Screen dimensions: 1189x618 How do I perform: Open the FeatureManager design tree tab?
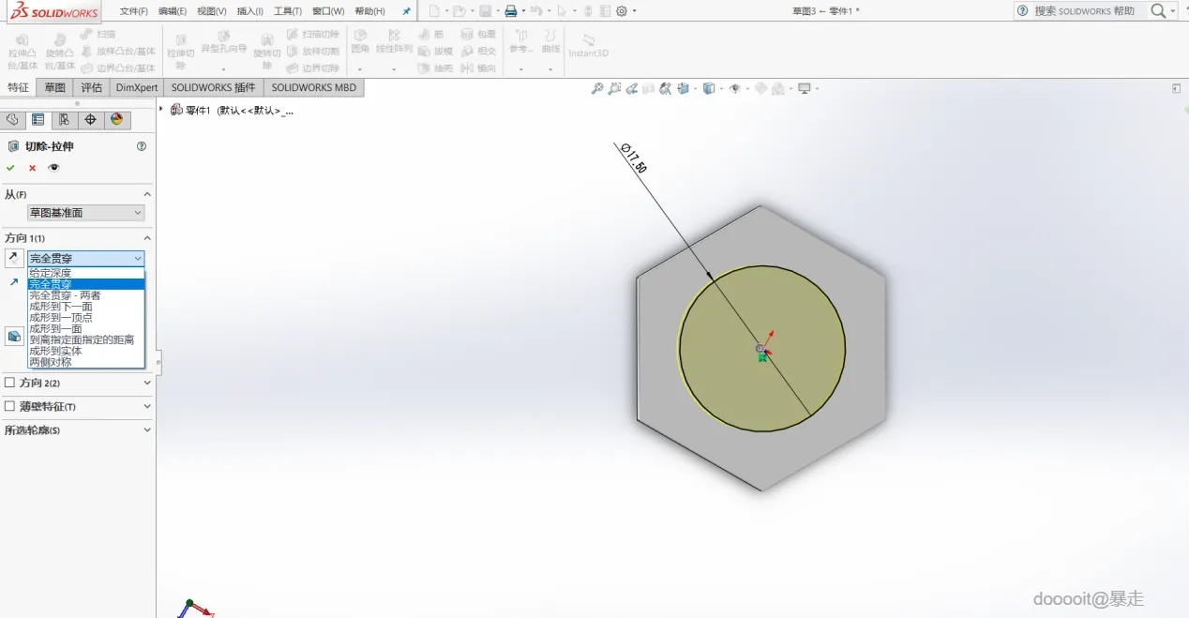pyautogui.click(x=12, y=119)
